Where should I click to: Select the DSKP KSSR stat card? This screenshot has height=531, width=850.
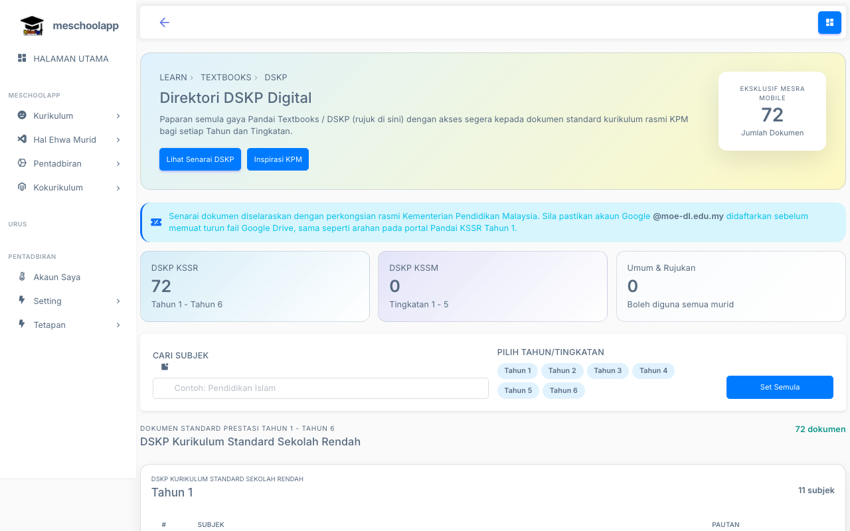255,287
